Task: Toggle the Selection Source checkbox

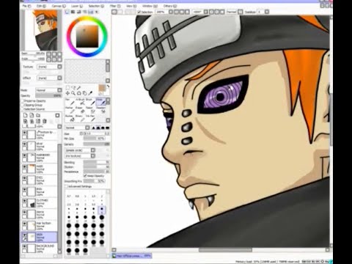Action: pyautogui.click(x=23, y=109)
